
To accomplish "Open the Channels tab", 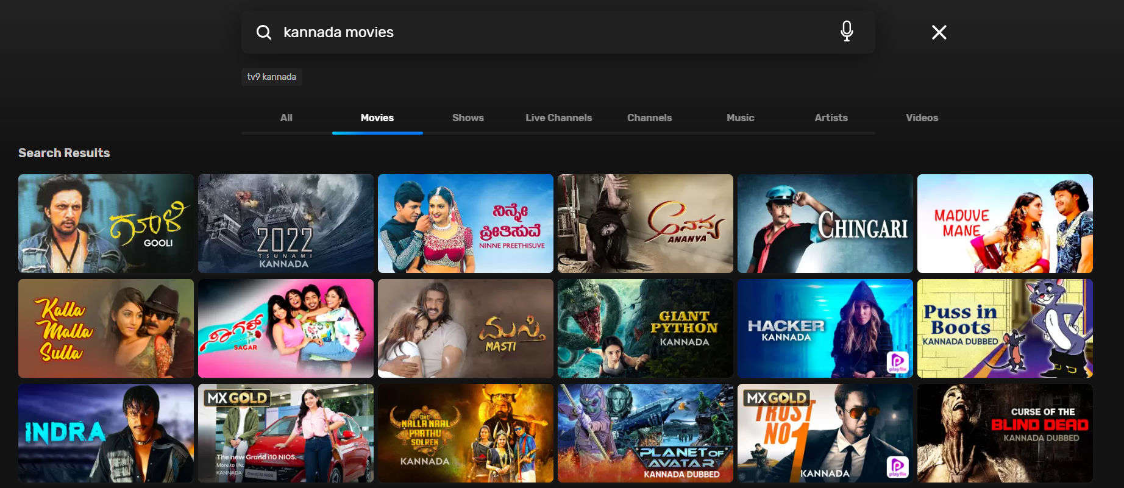I will [650, 118].
